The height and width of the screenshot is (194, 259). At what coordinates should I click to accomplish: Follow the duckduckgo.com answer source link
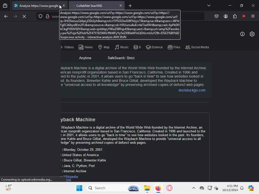(192, 90)
